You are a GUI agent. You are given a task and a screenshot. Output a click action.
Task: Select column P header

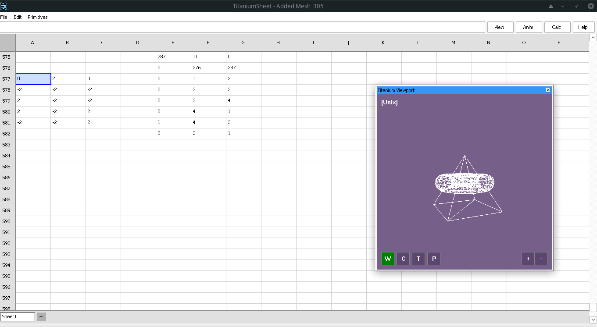click(559, 43)
